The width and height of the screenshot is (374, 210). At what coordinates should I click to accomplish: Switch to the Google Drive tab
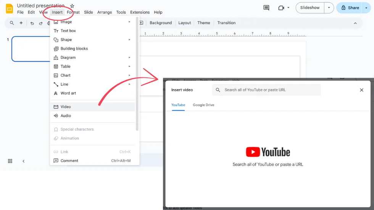click(x=203, y=105)
